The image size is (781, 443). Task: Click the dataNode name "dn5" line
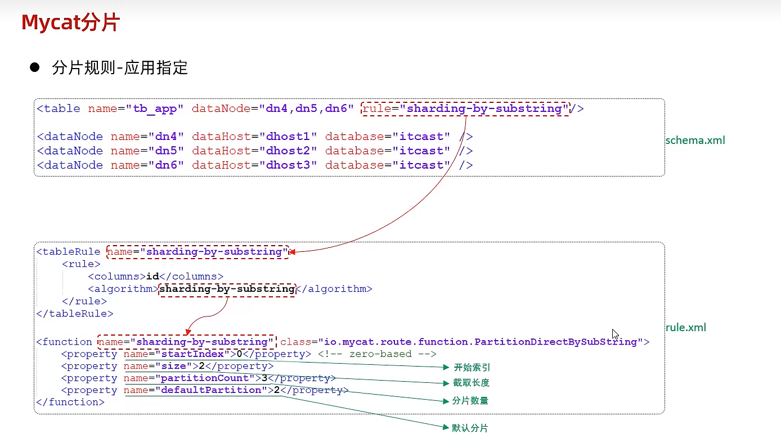tap(255, 151)
